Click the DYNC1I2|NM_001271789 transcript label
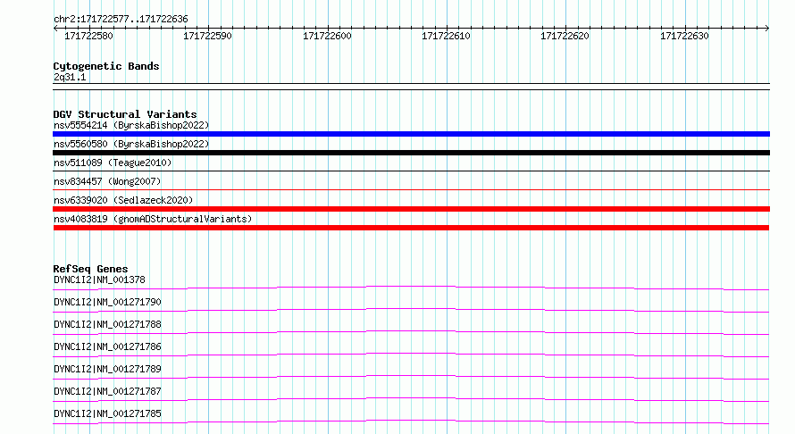795x434 pixels. point(107,369)
